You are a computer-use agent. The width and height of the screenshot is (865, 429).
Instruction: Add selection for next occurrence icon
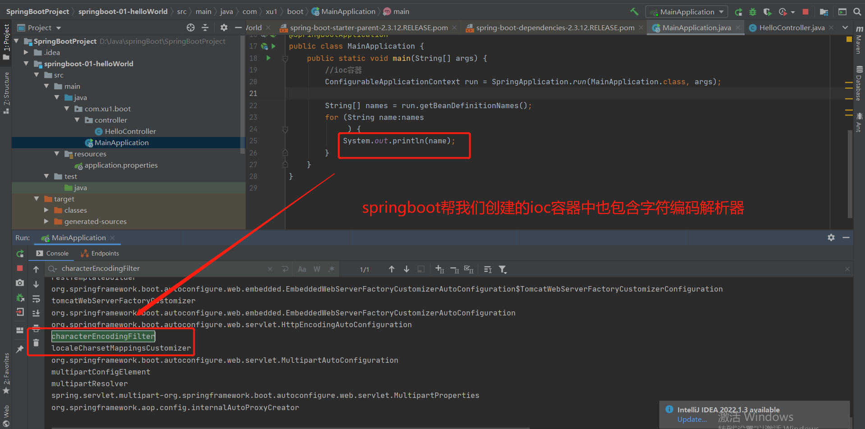pos(440,269)
